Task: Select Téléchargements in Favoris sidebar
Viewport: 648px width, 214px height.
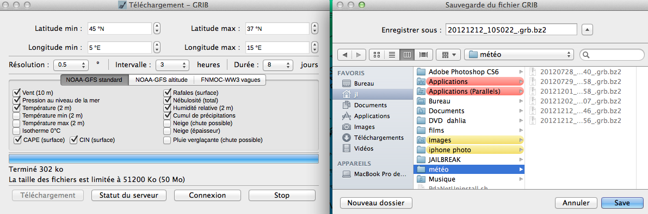Action: 373,138
